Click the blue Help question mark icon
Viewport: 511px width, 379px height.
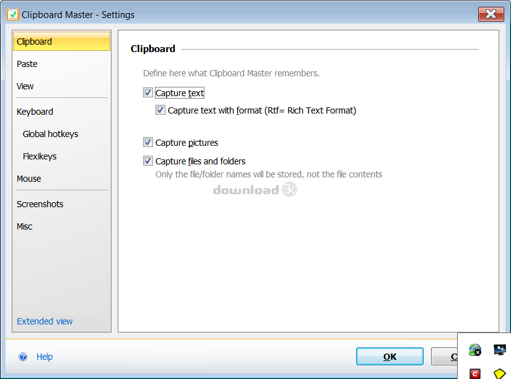pyautogui.click(x=23, y=357)
